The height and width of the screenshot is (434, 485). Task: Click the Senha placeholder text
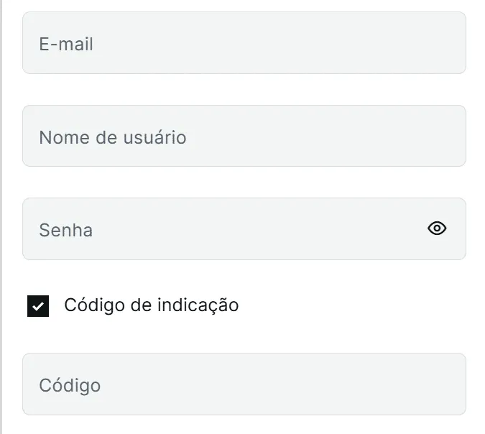click(65, 231)
